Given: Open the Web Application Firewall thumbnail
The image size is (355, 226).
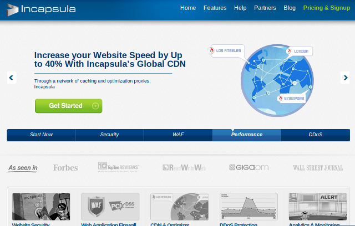Looking at the screenshot, I should click(x=110, y=208).
